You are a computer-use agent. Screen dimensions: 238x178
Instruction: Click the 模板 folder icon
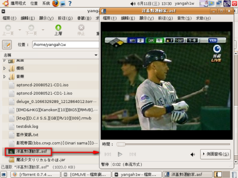[x=12, y=68]
